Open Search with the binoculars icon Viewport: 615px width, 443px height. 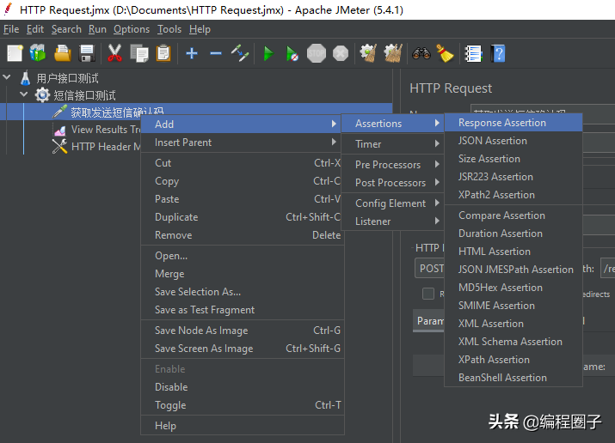[x=421, y=53]
